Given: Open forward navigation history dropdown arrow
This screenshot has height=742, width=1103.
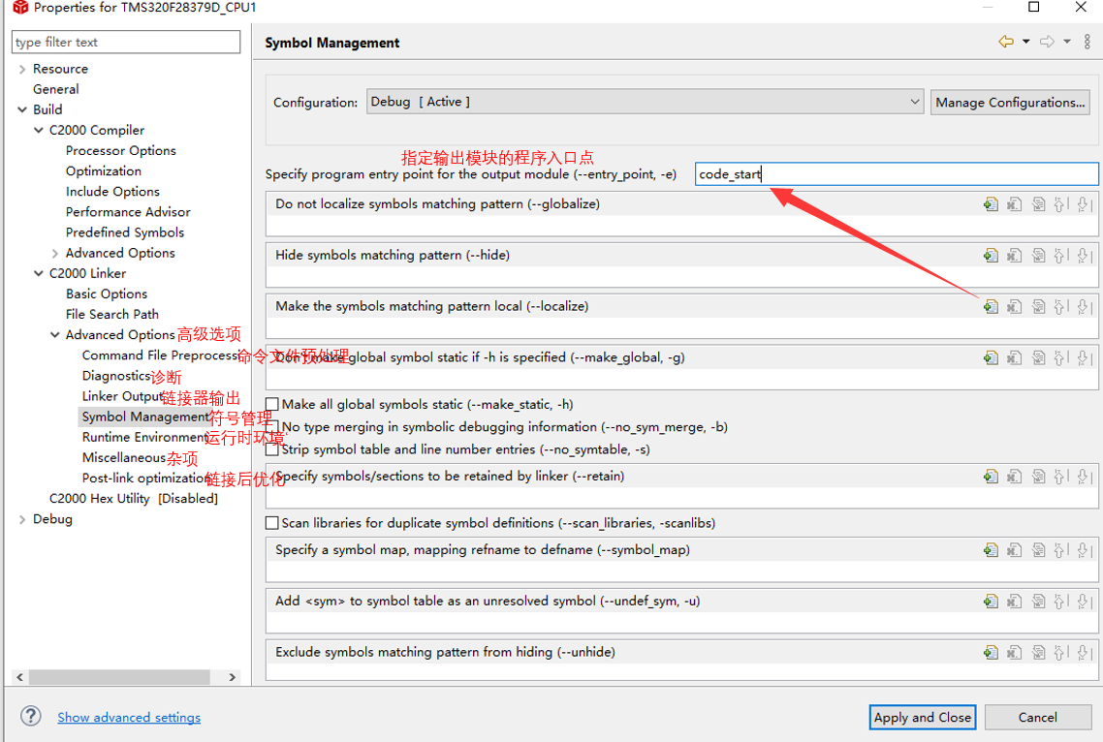Looking at the screenshot, I should click(x=1066, y=42).
